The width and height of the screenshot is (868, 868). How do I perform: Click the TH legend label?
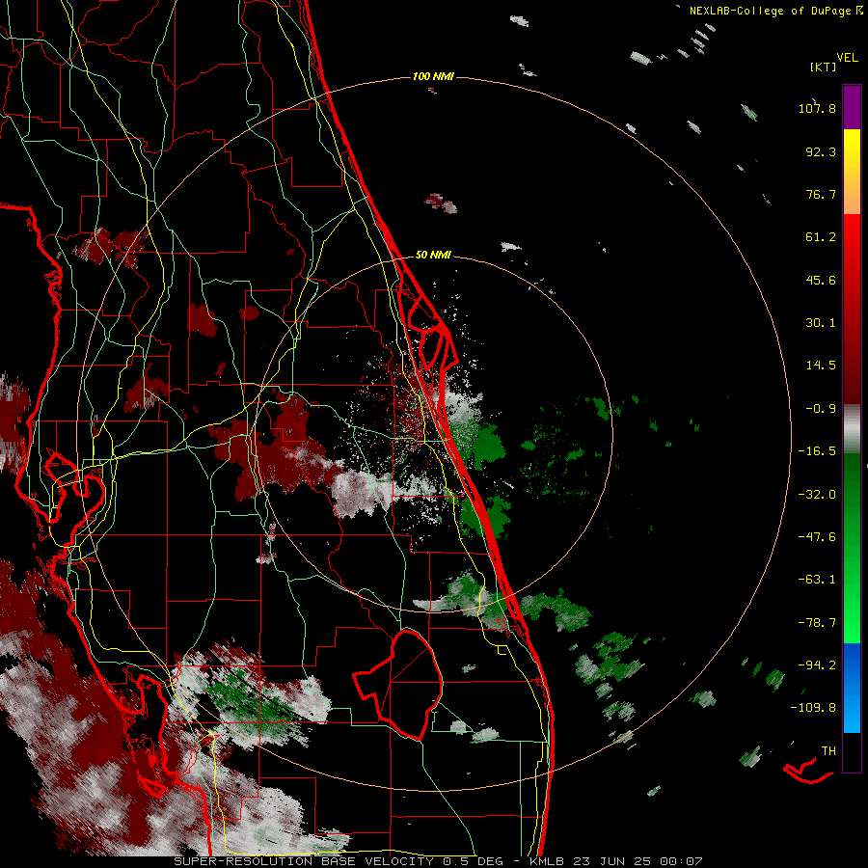828,751
